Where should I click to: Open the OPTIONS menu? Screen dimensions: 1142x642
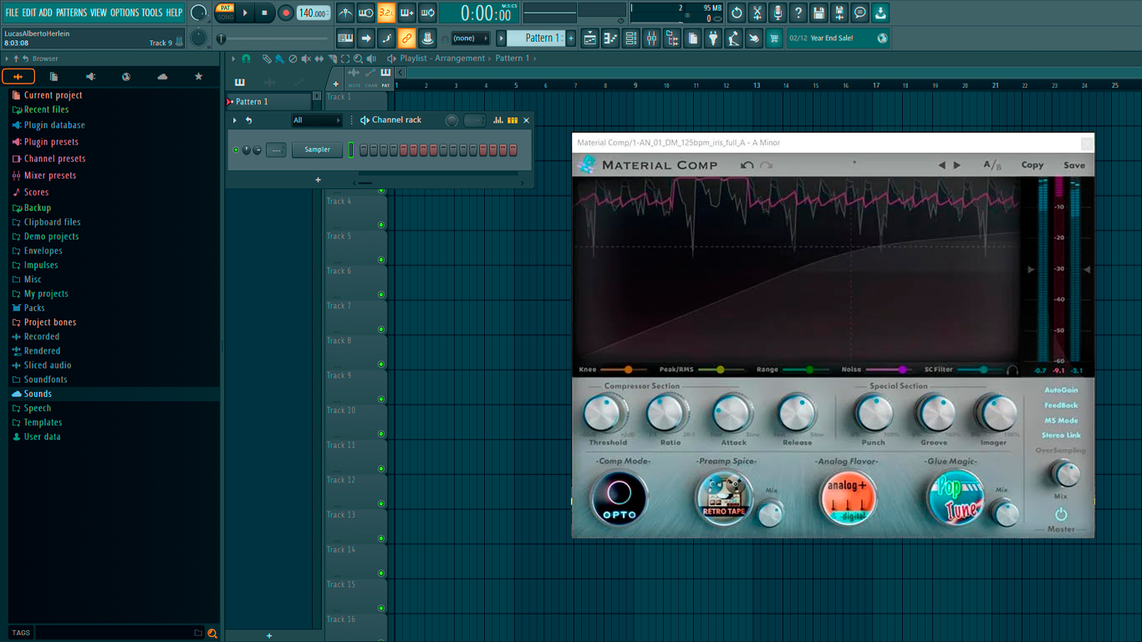pyautogui.click(x=125, y=13)
